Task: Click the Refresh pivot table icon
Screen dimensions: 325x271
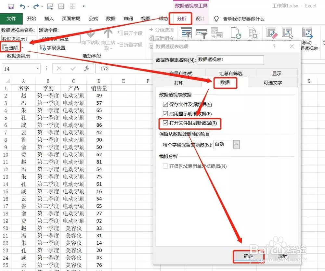Action: [x=236, y=33]
